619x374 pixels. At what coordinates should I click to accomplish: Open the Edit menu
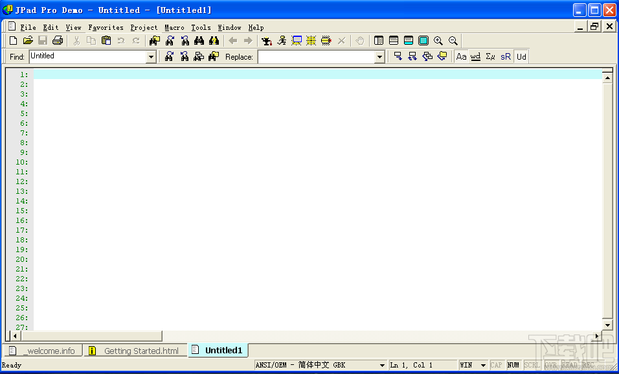(x=51, y=27)
